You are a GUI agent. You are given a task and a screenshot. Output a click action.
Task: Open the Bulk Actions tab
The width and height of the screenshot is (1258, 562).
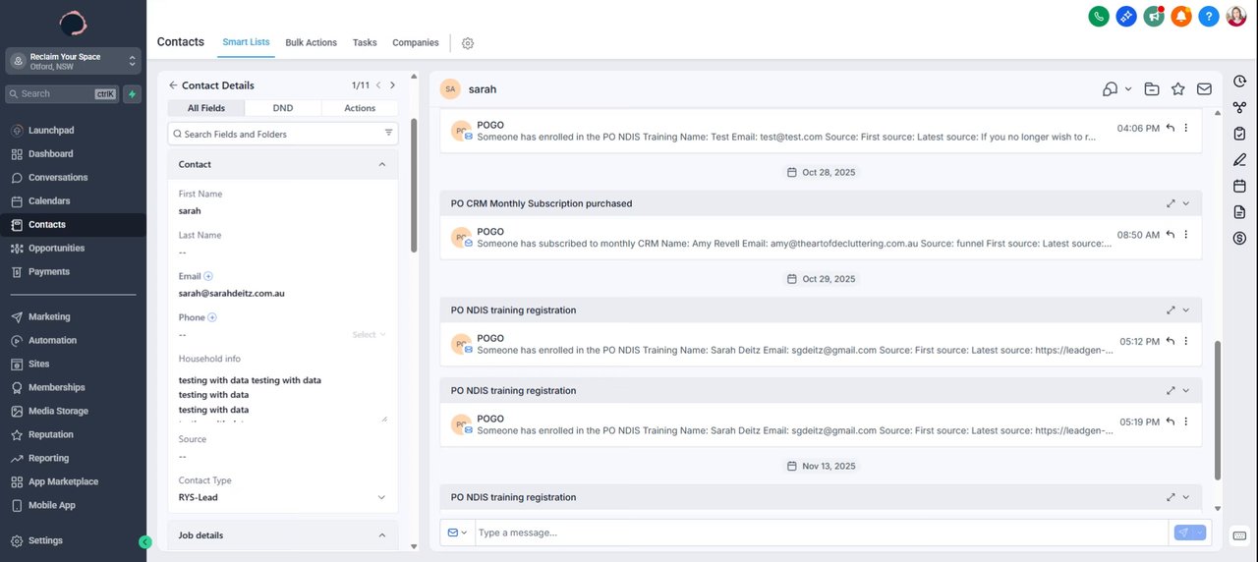[311, 43]
